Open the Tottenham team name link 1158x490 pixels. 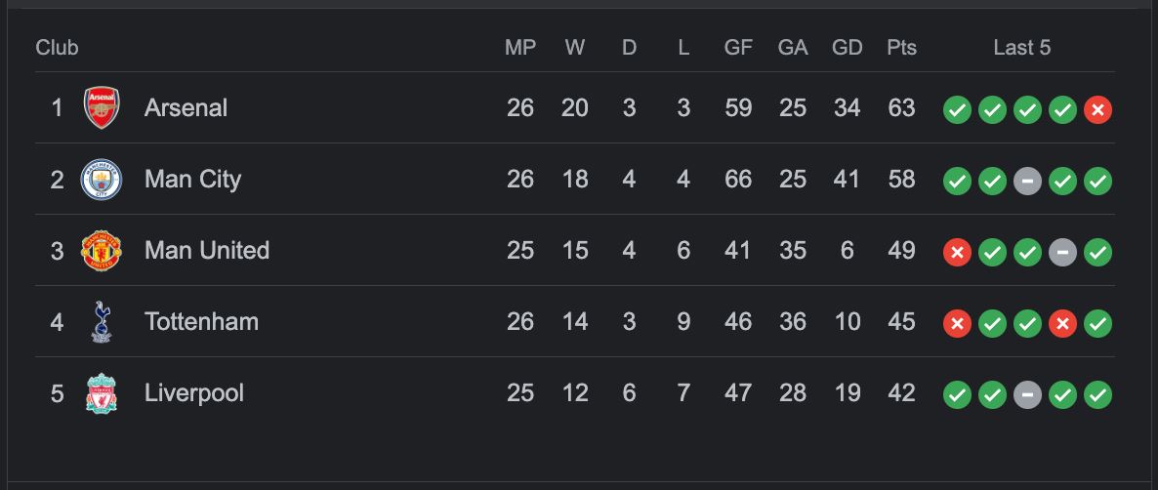[201, 322]
